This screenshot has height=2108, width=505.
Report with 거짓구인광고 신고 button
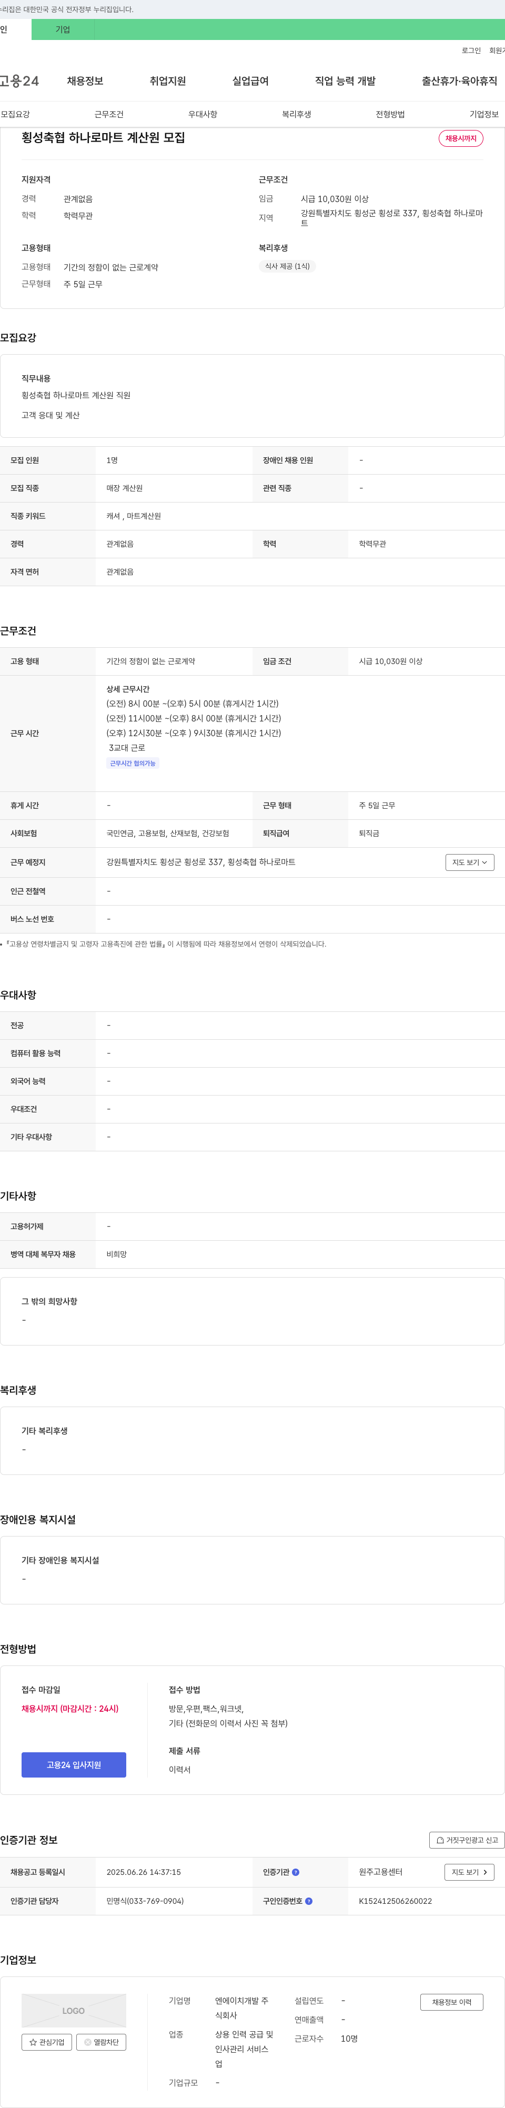[467, 1840]
